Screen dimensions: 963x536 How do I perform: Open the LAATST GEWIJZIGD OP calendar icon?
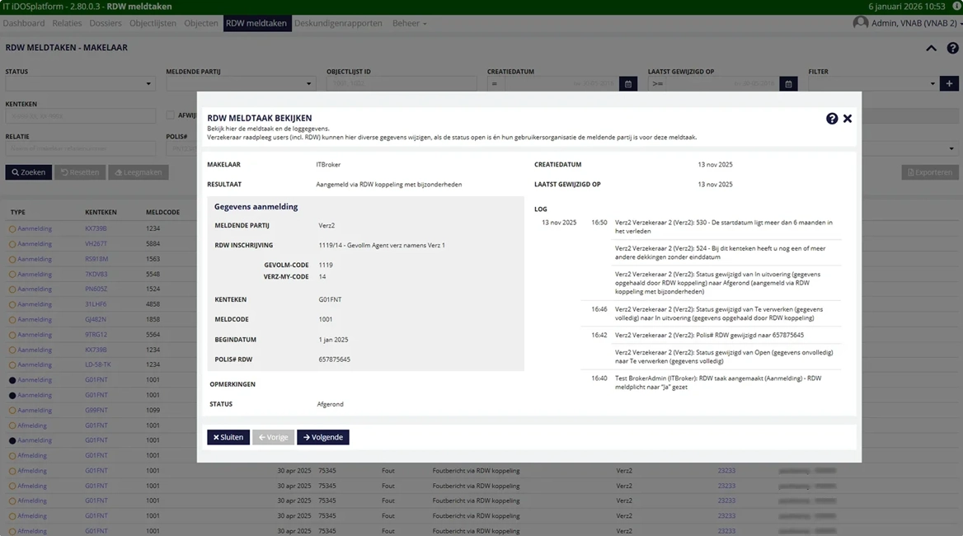click(787, 83)
